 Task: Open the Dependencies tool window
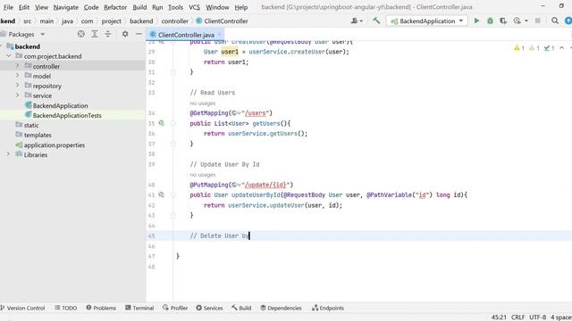click(281, 308)
